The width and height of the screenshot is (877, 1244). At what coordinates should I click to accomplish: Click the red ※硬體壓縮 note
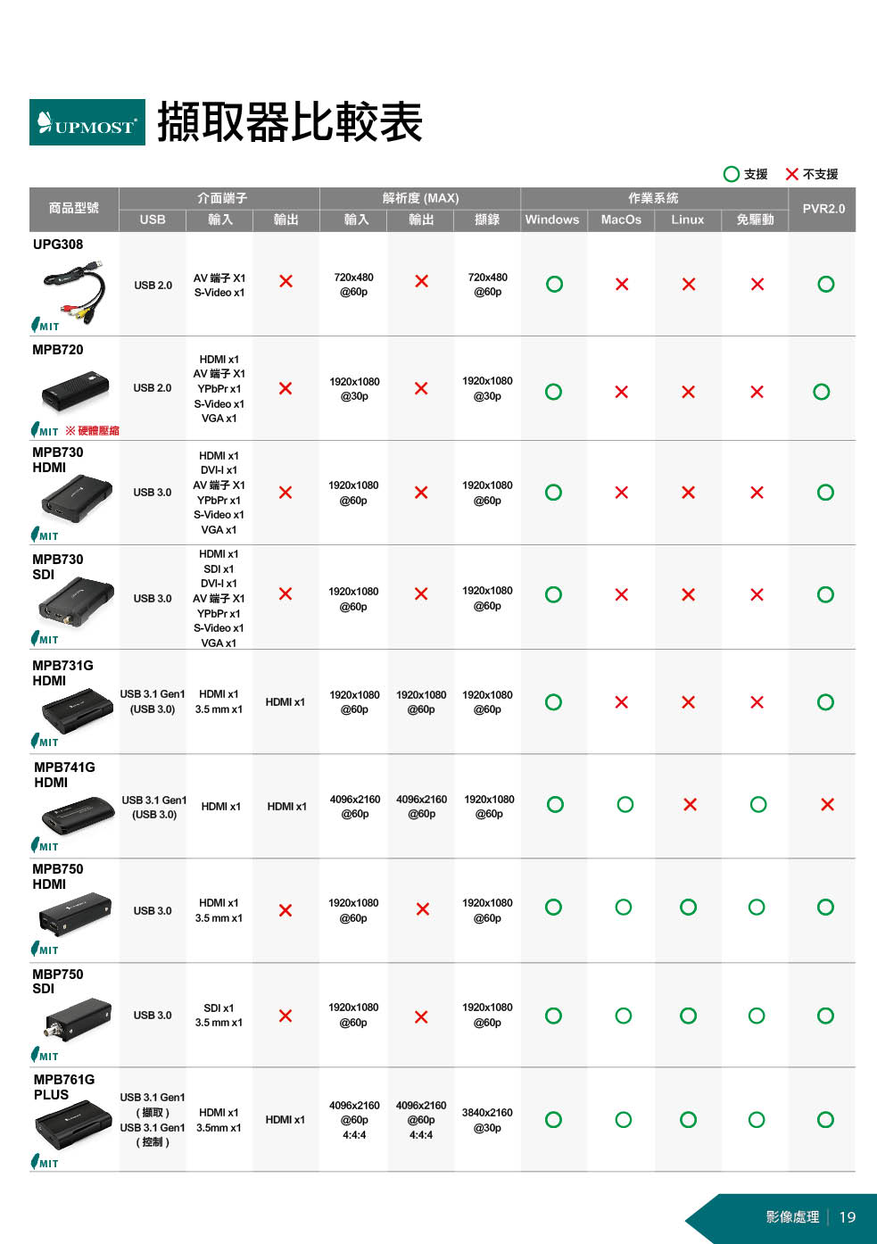92,431
